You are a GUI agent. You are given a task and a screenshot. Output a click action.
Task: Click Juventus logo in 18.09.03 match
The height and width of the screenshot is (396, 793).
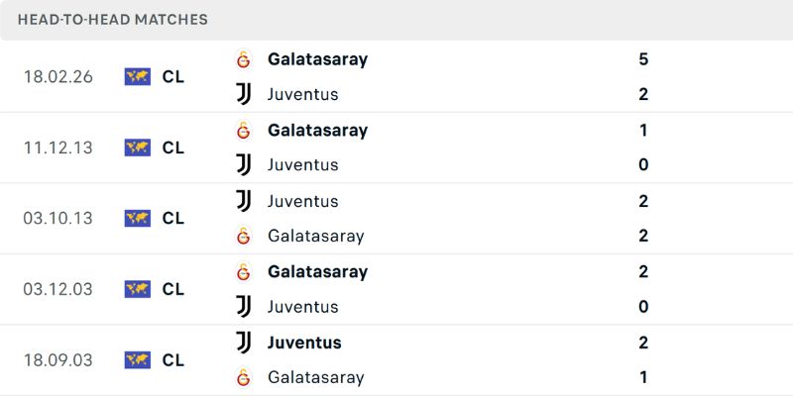pyautogui.click(x=244, y=343)
